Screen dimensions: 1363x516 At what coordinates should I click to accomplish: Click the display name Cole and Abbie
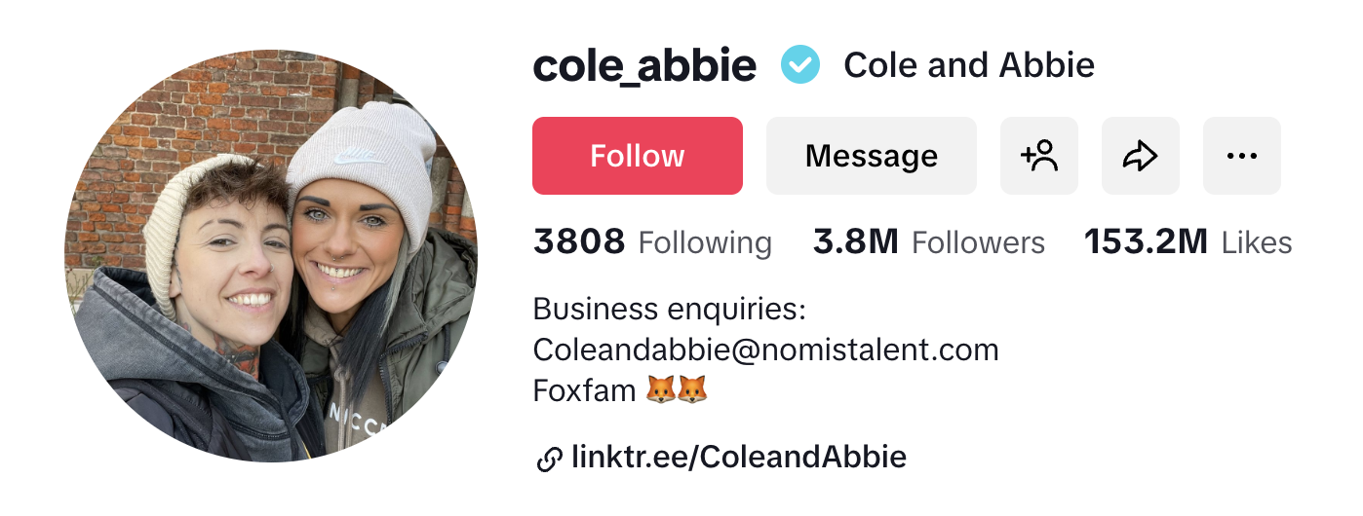coord(969,65)
